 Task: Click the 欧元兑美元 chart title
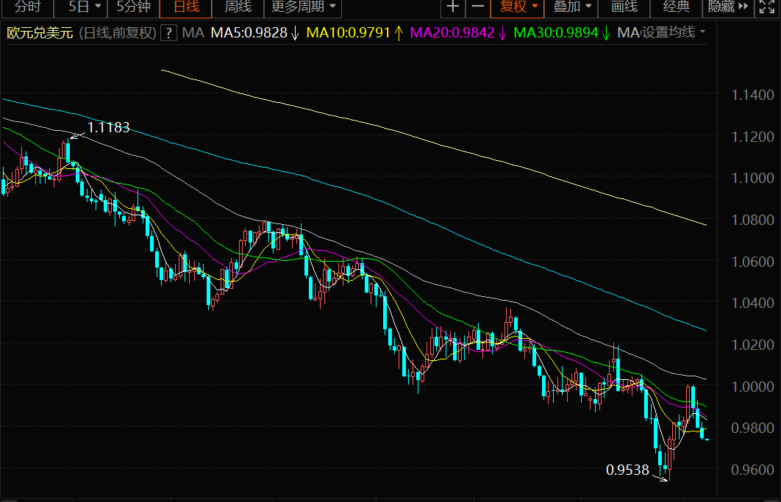(x=40, y=33)
